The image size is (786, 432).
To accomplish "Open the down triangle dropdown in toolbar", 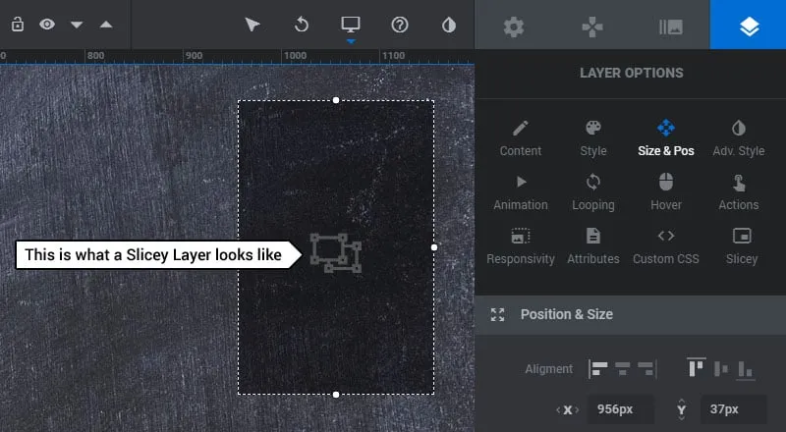I will pos(77,25).
